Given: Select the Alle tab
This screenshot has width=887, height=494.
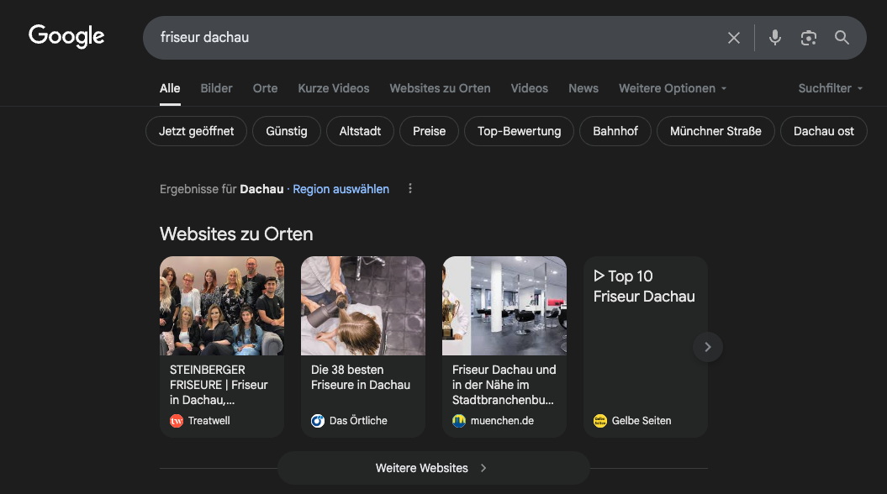Looking at the screenshot, I should tap(170, 88).
